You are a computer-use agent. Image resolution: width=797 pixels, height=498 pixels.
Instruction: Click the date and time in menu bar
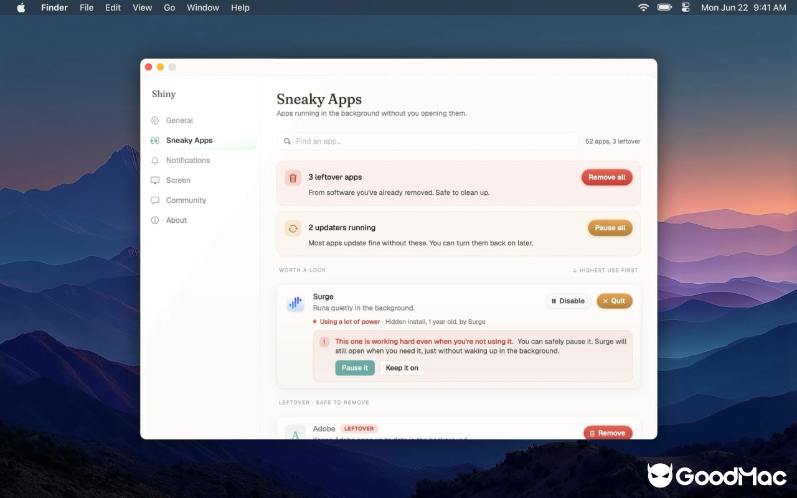click(x=743, y=7)
